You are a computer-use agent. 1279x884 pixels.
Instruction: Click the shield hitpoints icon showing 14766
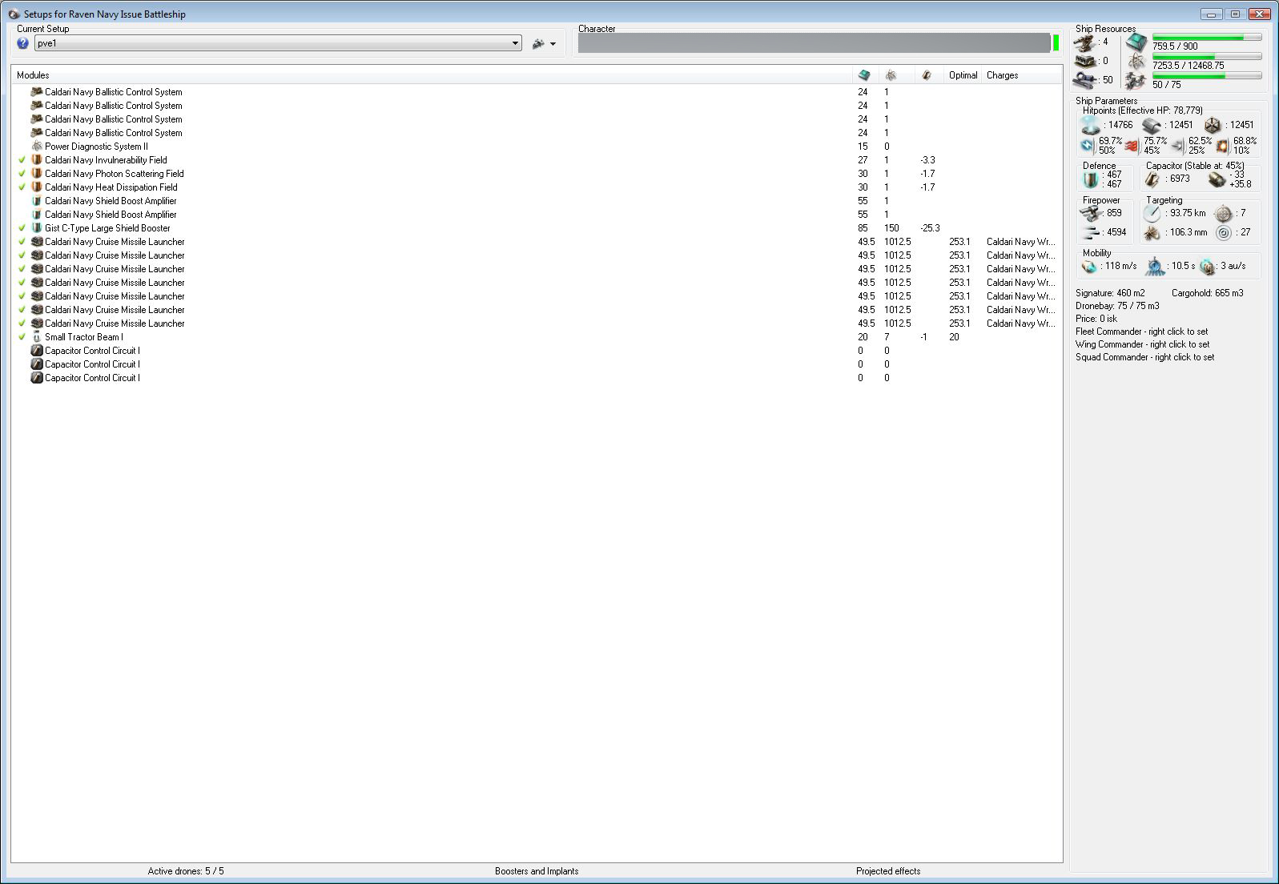[1090, 125]
